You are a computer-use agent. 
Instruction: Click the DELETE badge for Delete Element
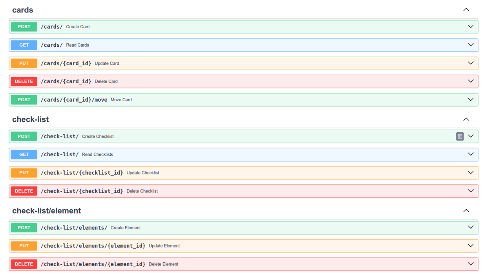coord(24,264)
